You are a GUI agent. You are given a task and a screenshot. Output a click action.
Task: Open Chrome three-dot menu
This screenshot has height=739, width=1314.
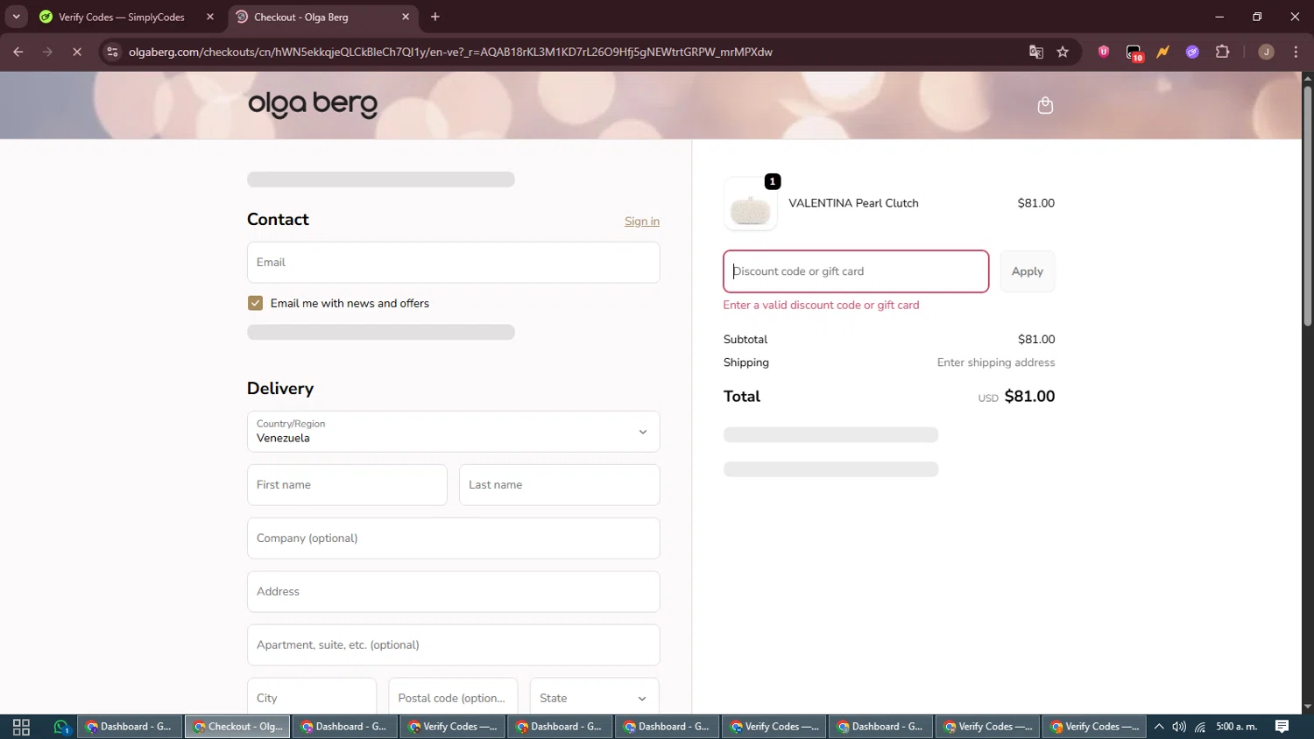point(1296,52)
